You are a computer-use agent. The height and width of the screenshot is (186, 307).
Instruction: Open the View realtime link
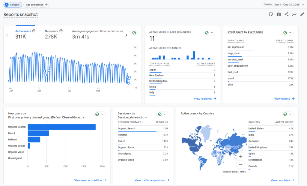tap(205, 98)
